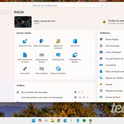Open the Seletor de Cores tool

(x=25, y=43)
